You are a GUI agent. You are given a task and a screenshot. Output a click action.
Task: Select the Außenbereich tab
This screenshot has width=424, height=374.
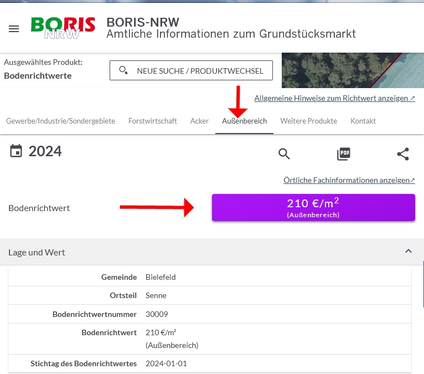pos(244,121)
